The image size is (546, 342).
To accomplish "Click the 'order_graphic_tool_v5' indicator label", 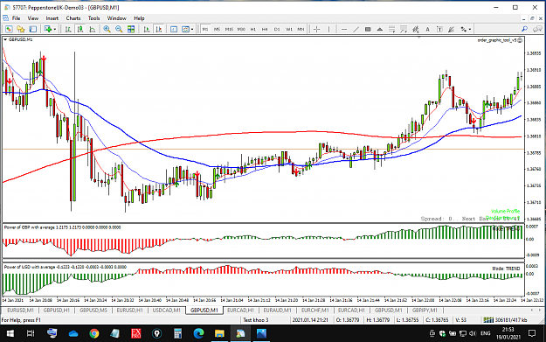I will click(x=497, y=40).
